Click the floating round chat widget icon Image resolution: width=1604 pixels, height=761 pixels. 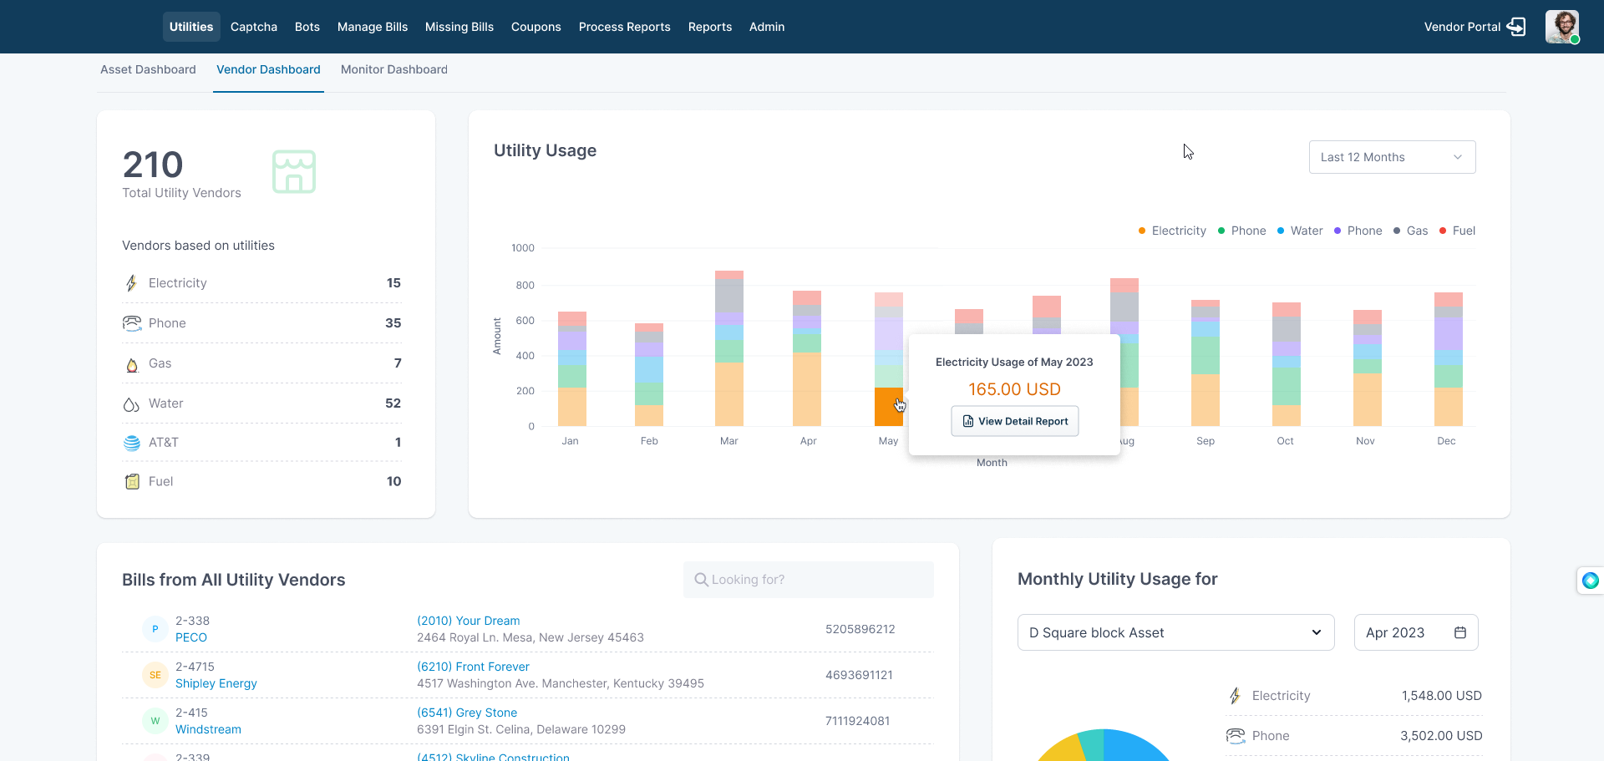click(1591, 581)
